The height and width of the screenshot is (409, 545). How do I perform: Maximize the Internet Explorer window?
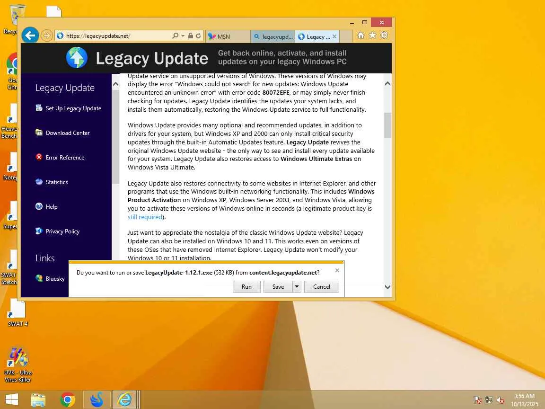pyautogui.click(x=365, y=23)
